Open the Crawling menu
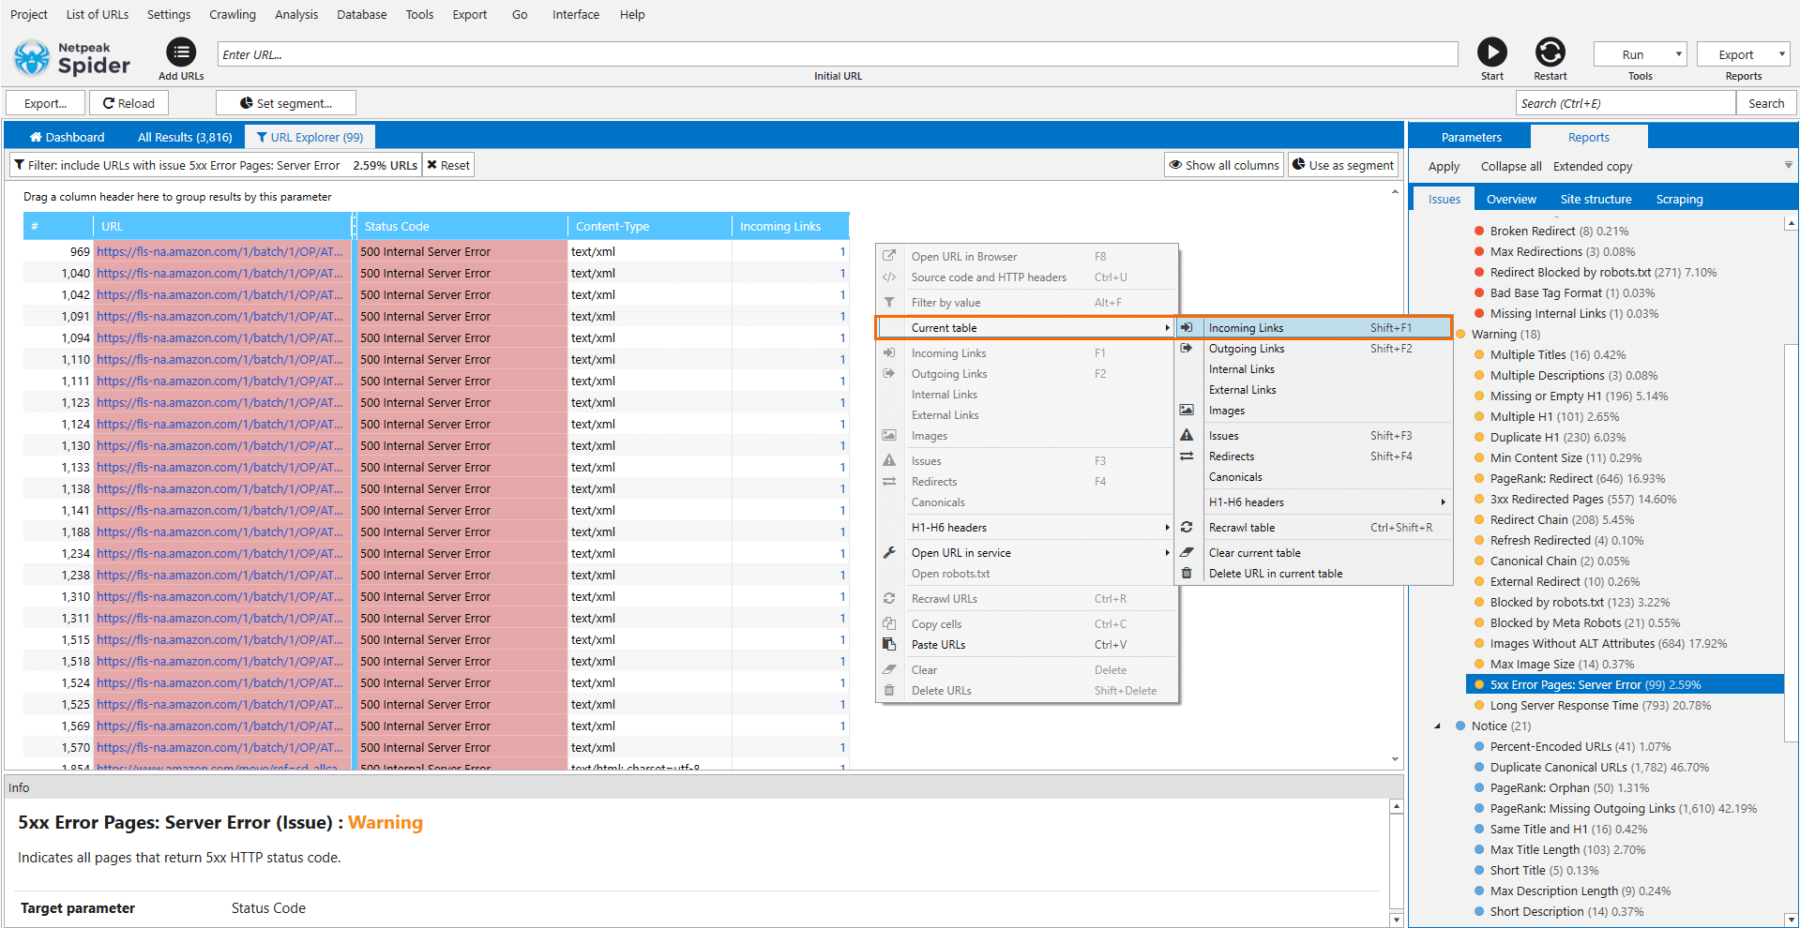1800x928 pixels. pyautogui.click(x=232, y=14)
